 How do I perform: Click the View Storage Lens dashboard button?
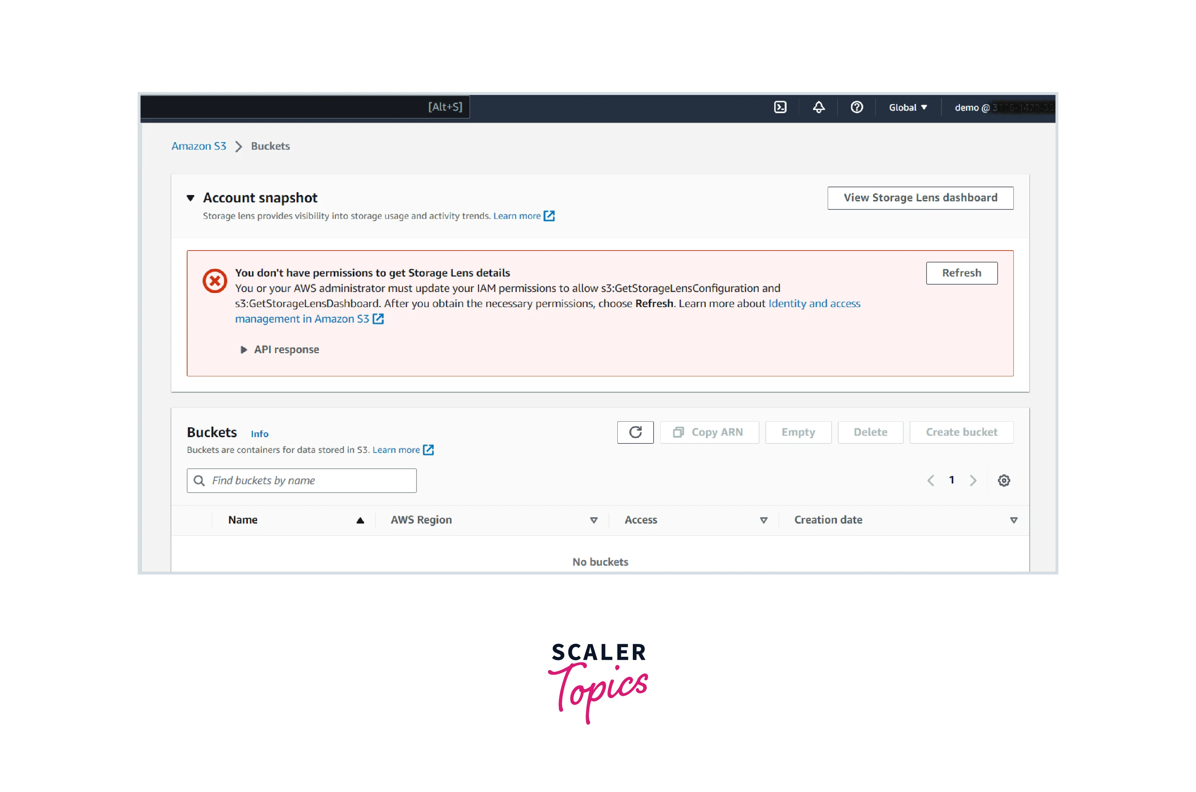[x=922, y=197]
